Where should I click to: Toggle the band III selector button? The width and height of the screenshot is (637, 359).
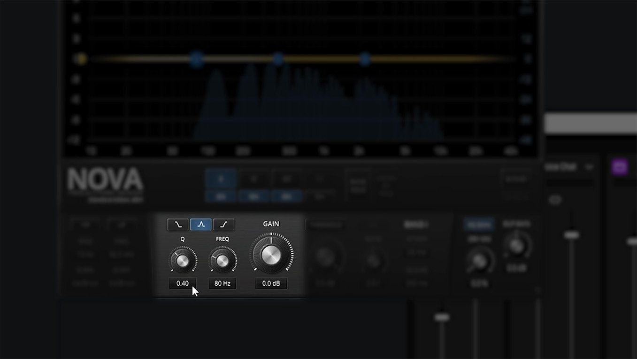(x=286, y=179)
